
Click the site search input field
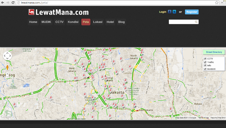pos(182,22)
